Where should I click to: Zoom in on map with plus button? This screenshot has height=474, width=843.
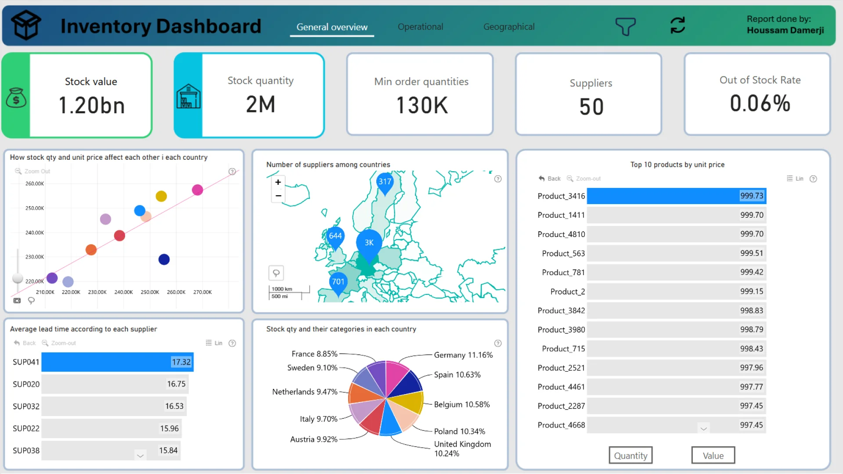coord(278,182)
